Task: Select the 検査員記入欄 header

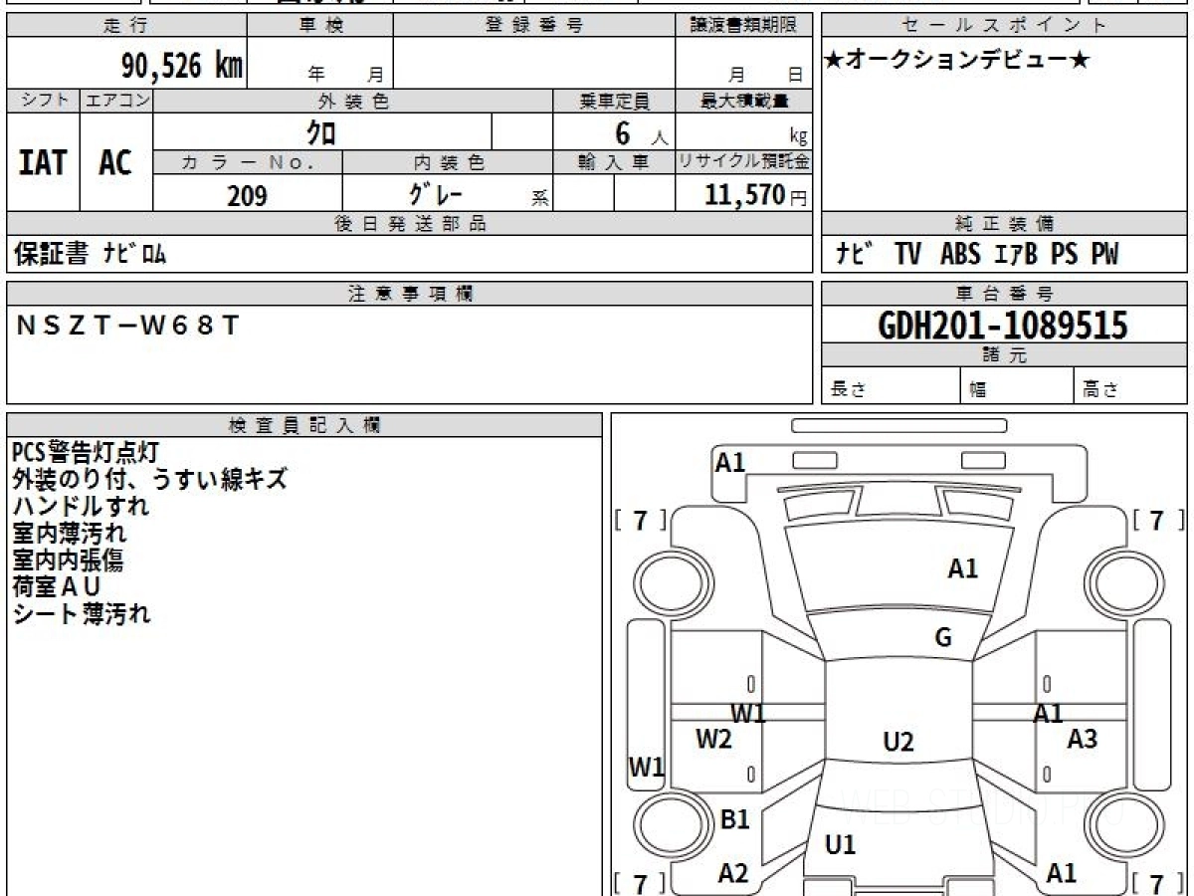Action: tap(304, 425)
